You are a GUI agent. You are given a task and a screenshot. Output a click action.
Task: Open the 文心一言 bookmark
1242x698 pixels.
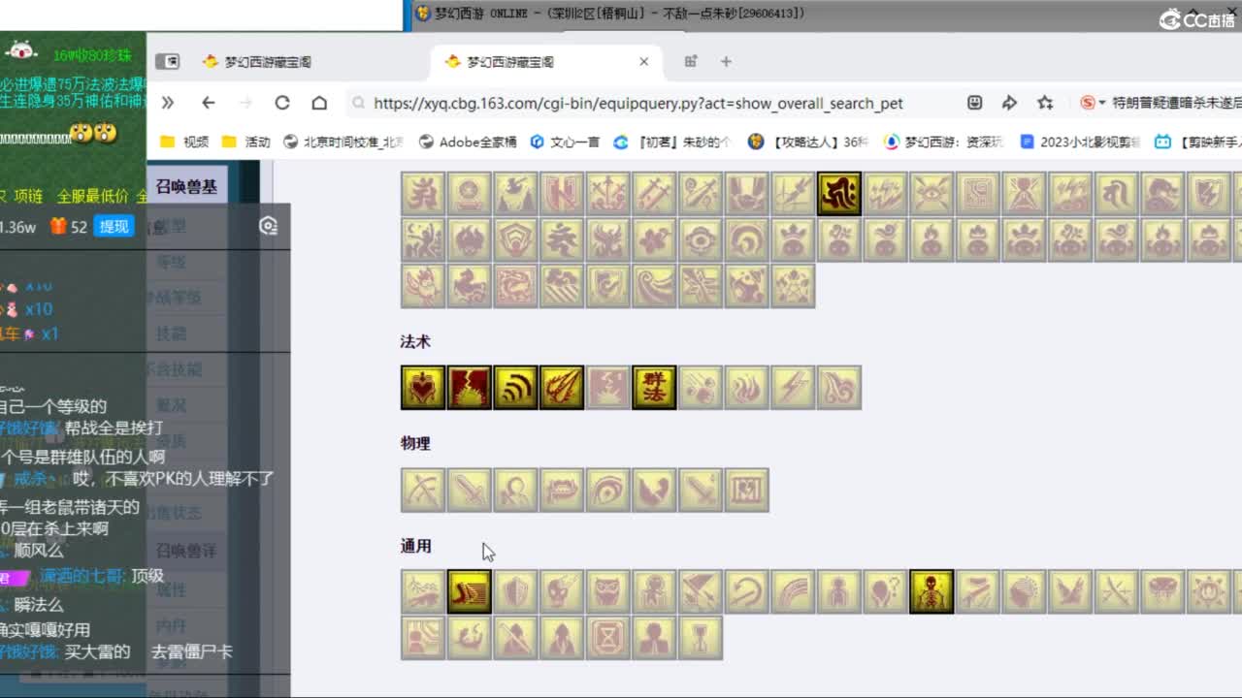point(565,142)
